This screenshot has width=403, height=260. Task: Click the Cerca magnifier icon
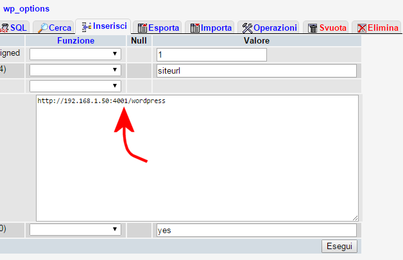click(x=42, y=28)
